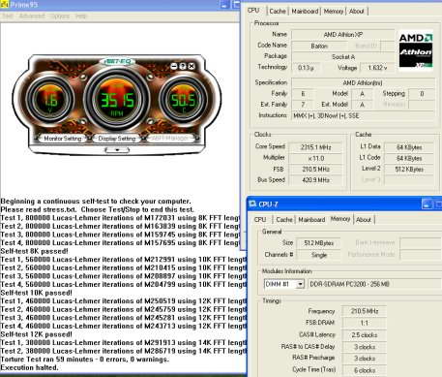Image resolution: width=442 pixels, height=377 pixels.
Task: Click the 1.6 V voltage gauge
Action: [x=50, y=99]
